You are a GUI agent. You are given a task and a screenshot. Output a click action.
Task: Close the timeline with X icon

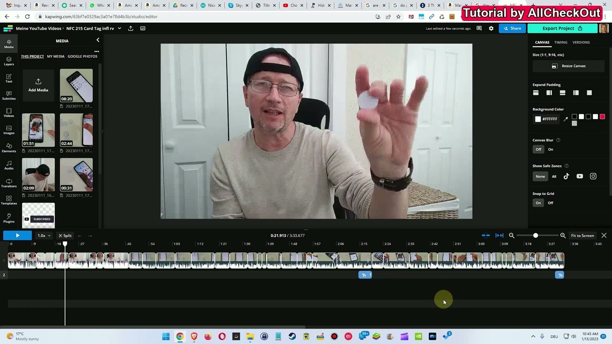click(604, 236)
